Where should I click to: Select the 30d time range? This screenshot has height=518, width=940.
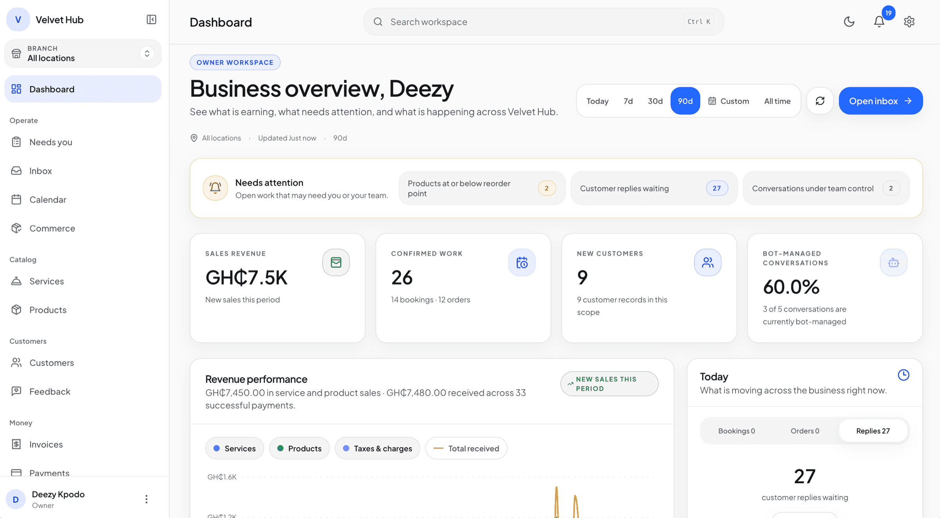click(655, 101)
